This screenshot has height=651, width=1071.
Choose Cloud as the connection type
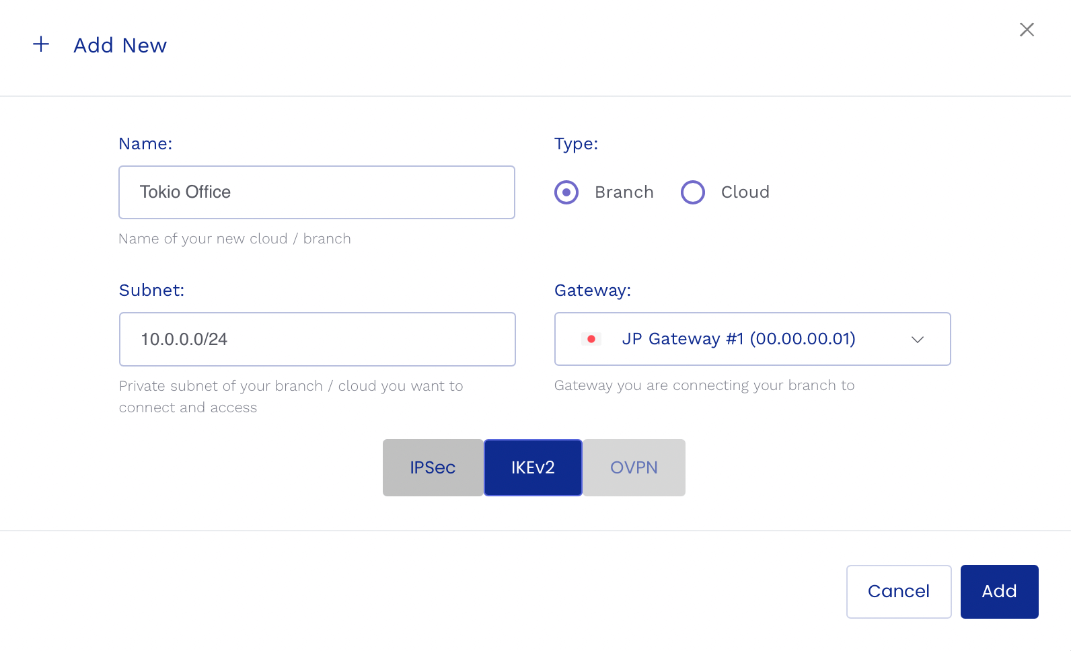click(x=692, y=192)
